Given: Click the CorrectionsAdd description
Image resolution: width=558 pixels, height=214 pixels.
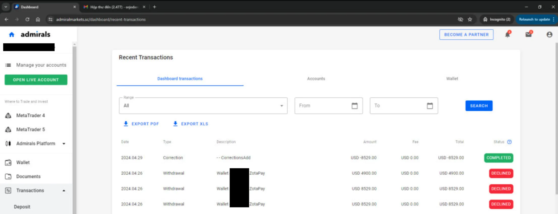Looking at the screenshot, I should [x=233, y=158].
